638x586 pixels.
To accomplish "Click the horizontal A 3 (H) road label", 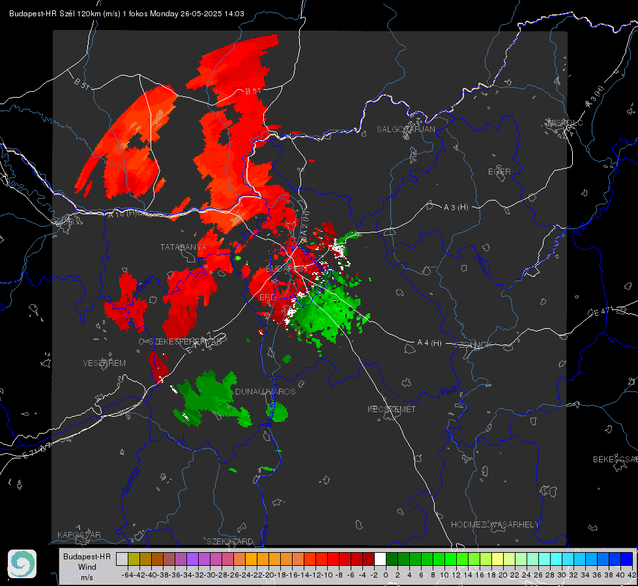I will [x=456, y=207].
